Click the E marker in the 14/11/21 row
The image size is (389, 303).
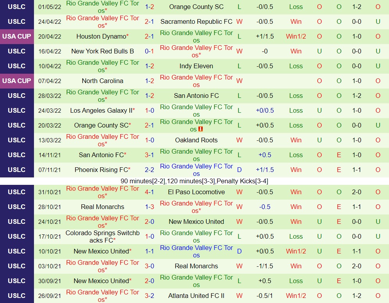(x=339, y=155)
